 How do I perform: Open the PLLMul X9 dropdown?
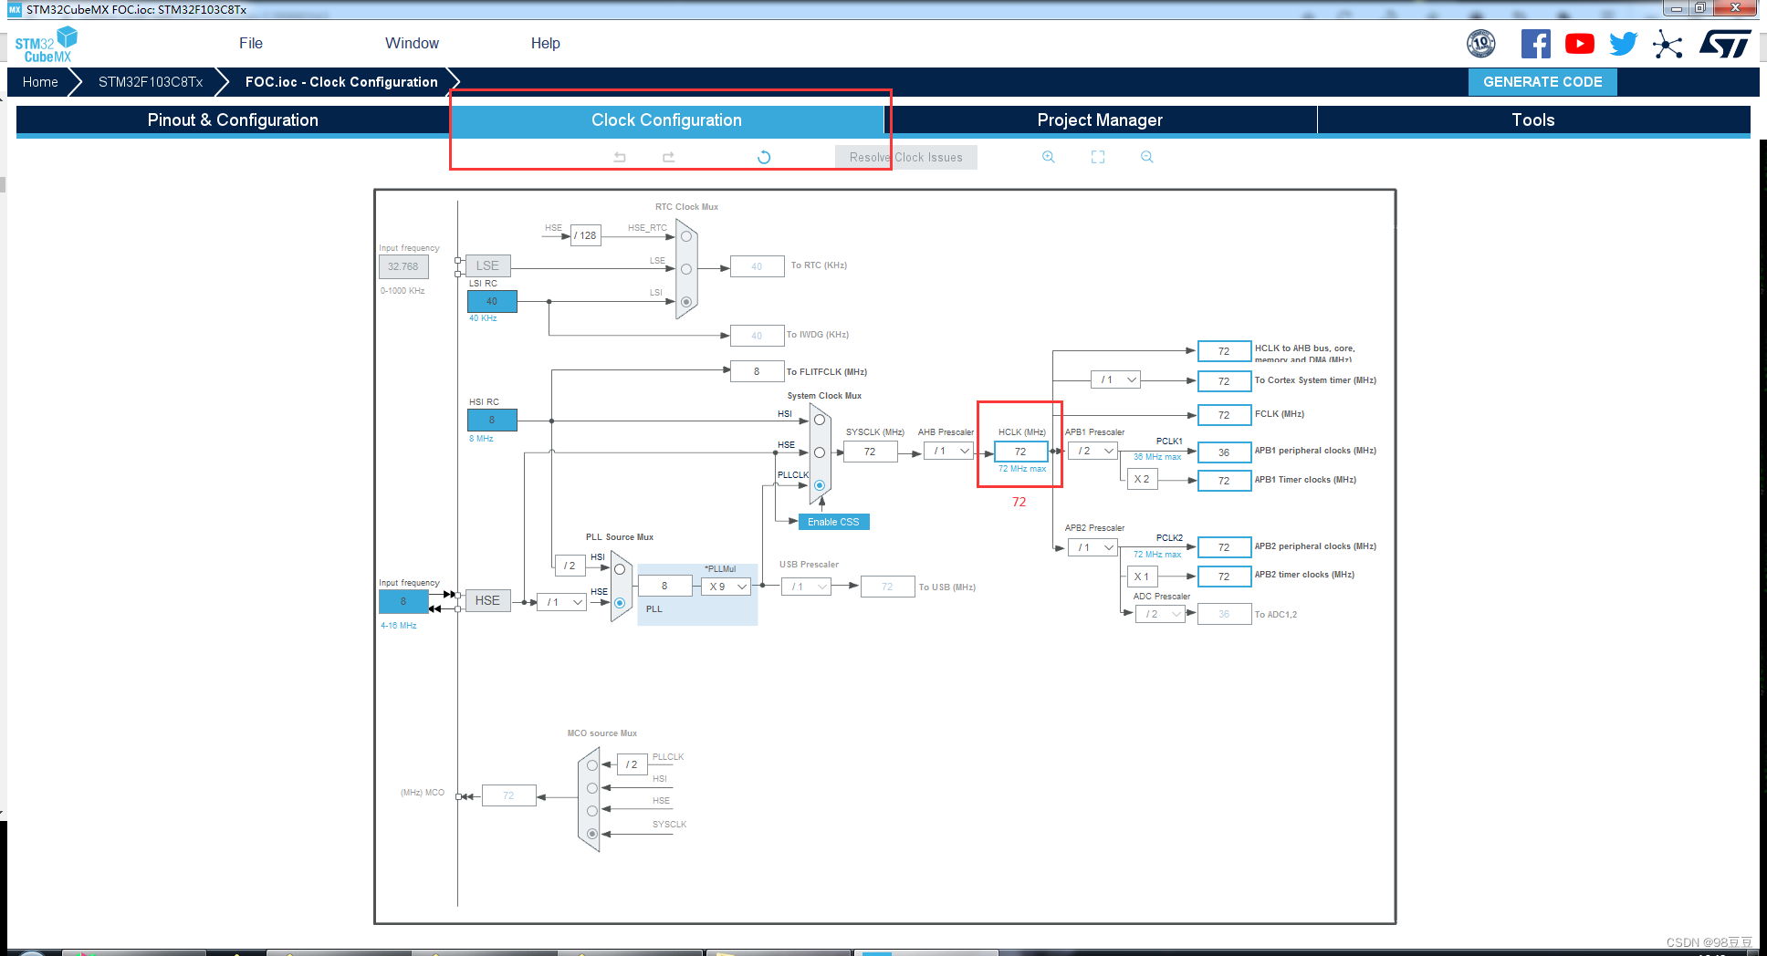coord(727,587)
